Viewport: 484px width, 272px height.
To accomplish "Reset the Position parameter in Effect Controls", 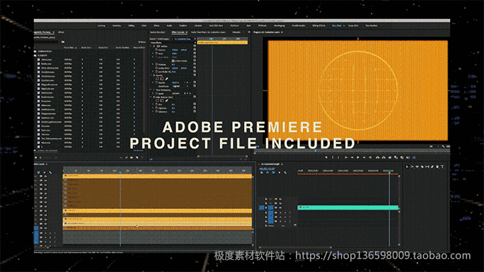I will click(x=195, y=50).
